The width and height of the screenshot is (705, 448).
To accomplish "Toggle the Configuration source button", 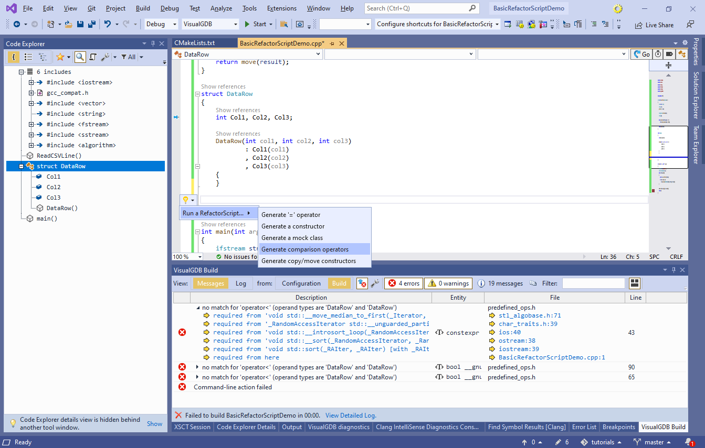I will 301,283.
